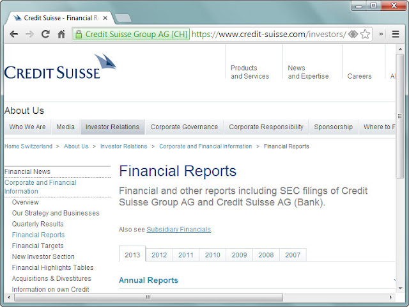Click the Credit Suisse logo

(60, 67)
